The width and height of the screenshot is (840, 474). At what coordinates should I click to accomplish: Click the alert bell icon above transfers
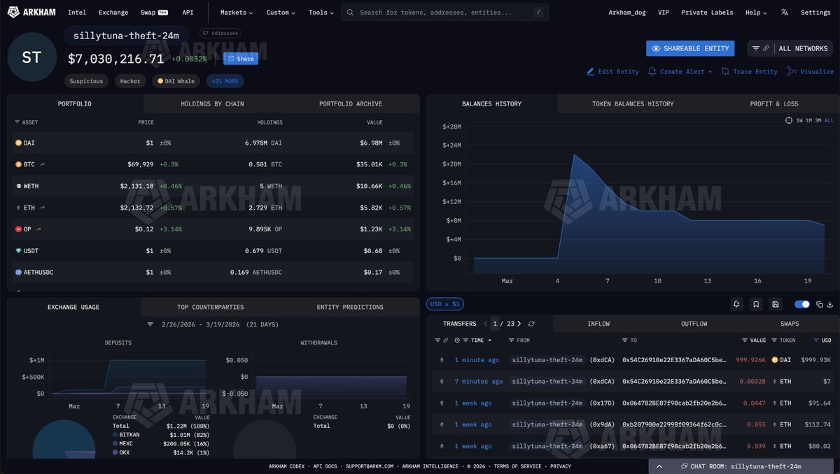coord(736,304)
